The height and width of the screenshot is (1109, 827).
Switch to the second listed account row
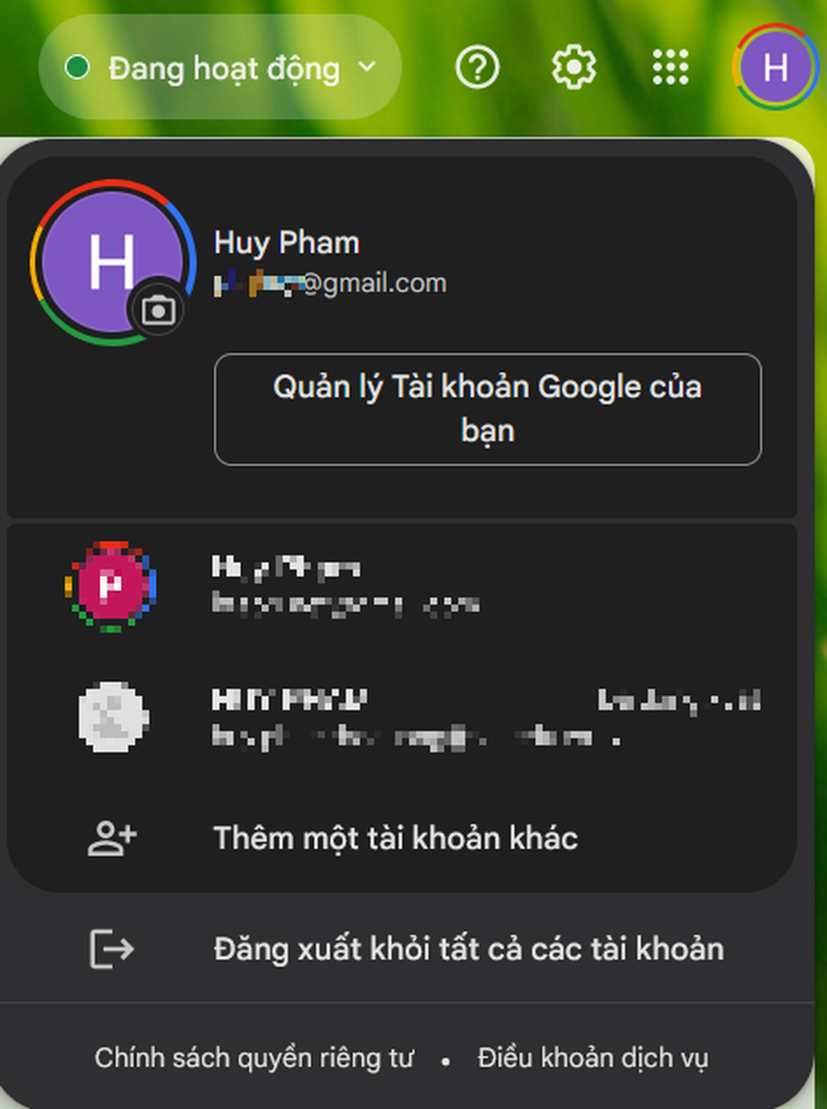pyautogui.click(x=402, y=586)
